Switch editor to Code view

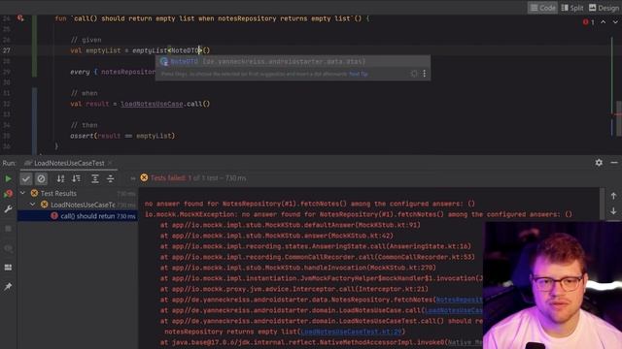tap(542, 8)
